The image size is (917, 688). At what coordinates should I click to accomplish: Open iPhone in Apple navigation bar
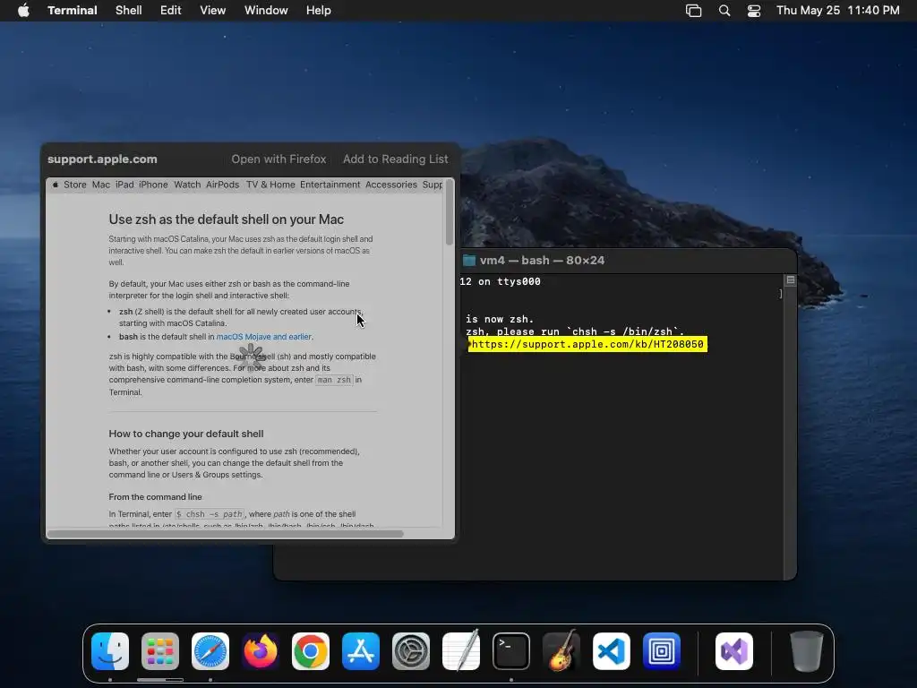(153, 185)
